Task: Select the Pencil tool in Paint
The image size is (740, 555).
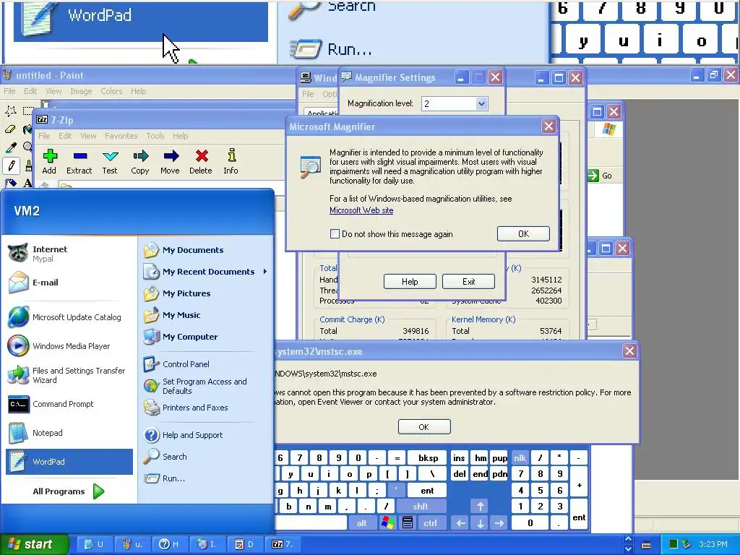Action: click(11, 165)
